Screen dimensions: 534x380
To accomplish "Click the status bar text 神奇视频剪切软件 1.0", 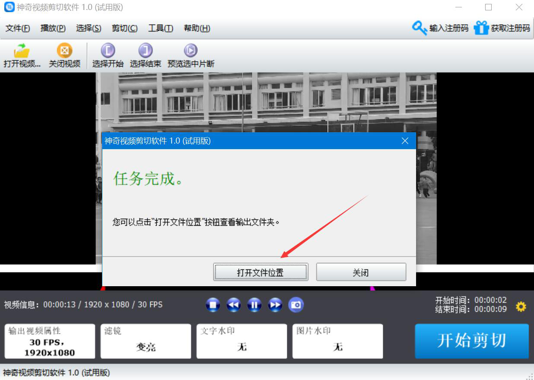I will click(x=57, y=373).
